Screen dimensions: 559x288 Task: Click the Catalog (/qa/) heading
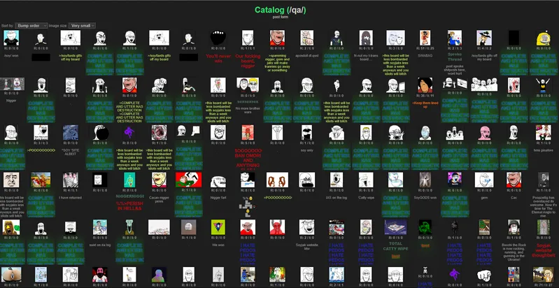coord(279,9)
